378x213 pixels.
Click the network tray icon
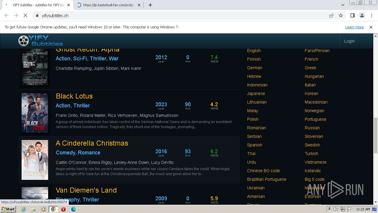[x=343, y=209]
